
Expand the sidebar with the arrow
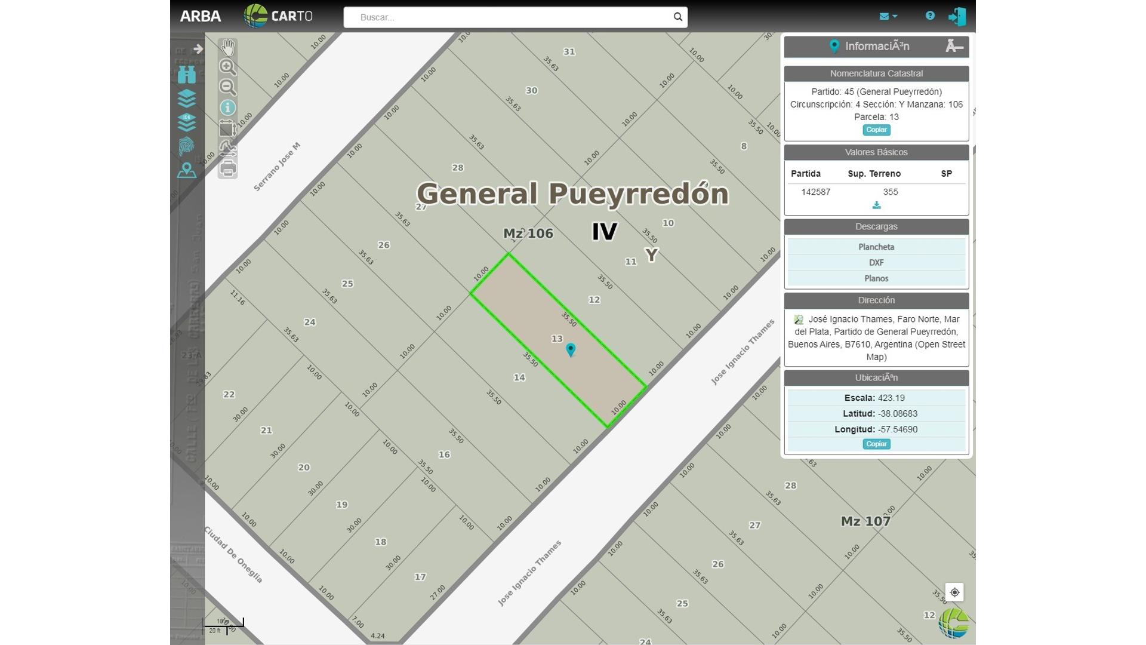click(198, 48)
